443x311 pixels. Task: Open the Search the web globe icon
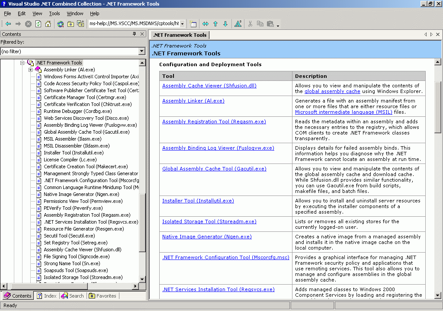click(60, 24)
